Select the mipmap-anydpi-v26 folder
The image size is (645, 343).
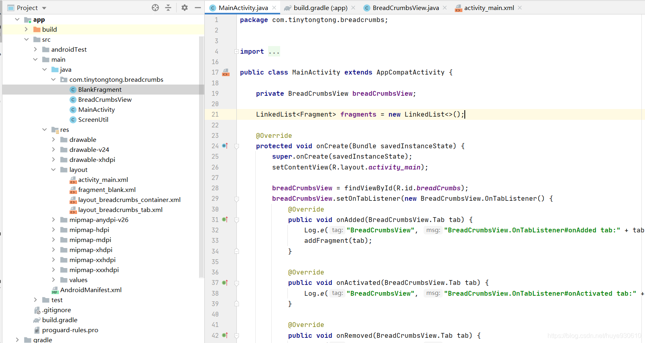99,220
